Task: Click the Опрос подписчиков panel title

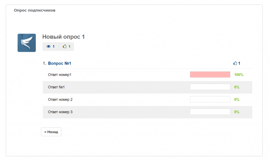Action: (x=34, y=11)
